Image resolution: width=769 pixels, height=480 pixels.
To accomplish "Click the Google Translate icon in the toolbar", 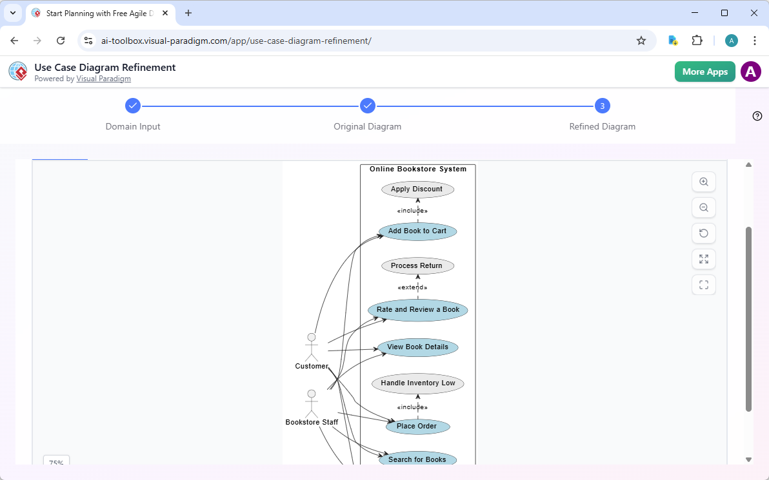I will 672,40.
